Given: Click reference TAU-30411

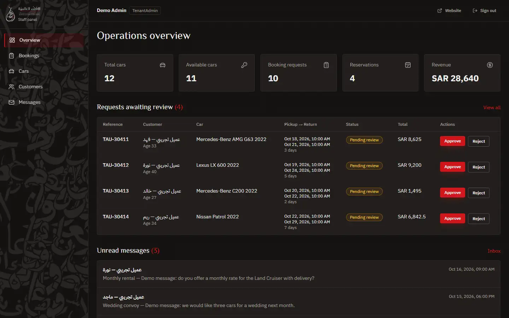Looking at the screenshot, I should (x=116, y=140).
